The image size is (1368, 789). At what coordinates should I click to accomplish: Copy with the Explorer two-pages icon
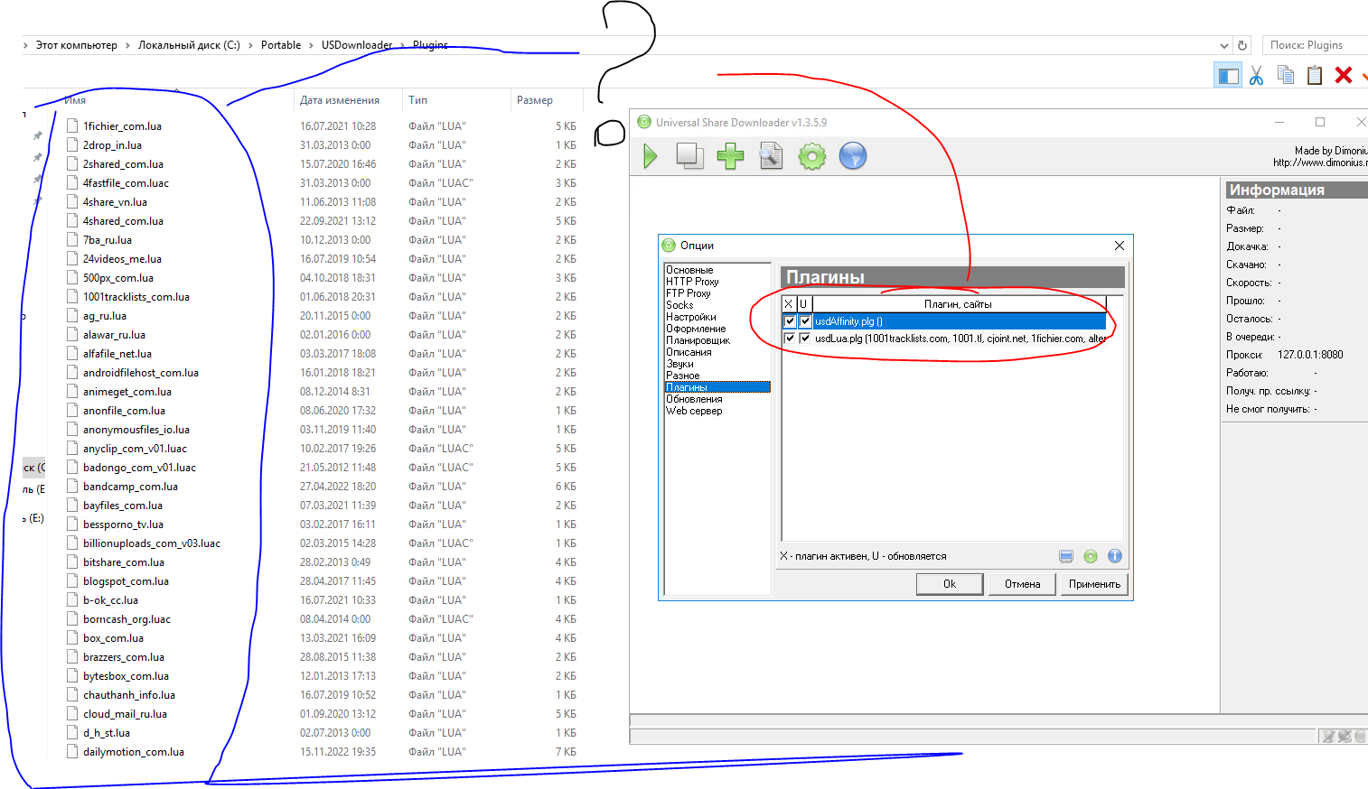pos(1285,75)
